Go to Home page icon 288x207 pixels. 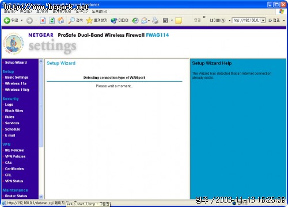click(x=61, y=20)
